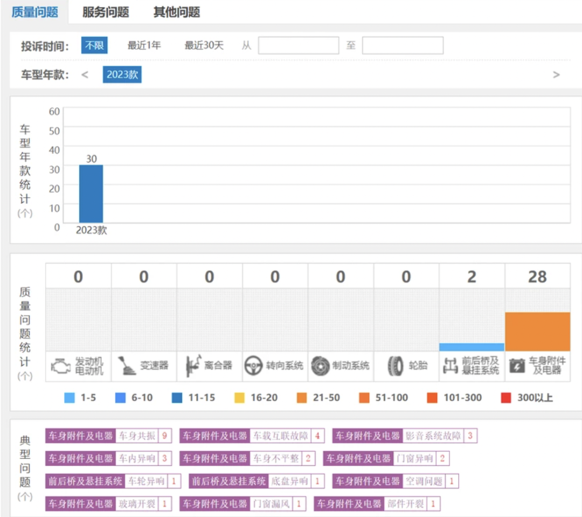Click the right arrow for model year
The width and height of the screenshot is (582, 517).
tap(556, 75)
